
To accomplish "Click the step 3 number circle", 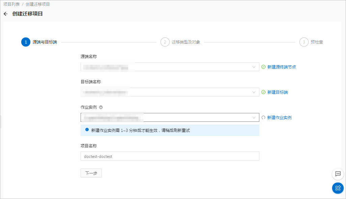I will [304, 42].
